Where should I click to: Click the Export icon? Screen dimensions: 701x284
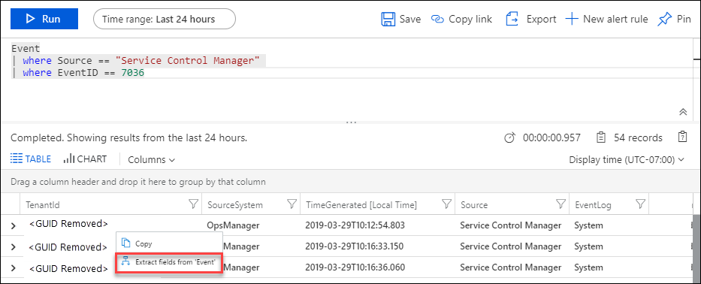(512, 20)
